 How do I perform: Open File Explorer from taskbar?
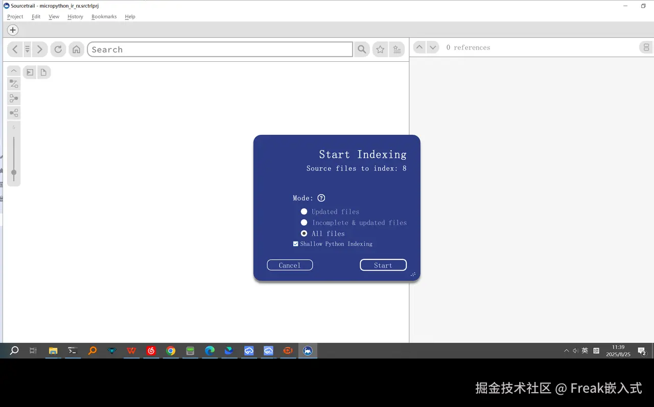pos(53,350)
